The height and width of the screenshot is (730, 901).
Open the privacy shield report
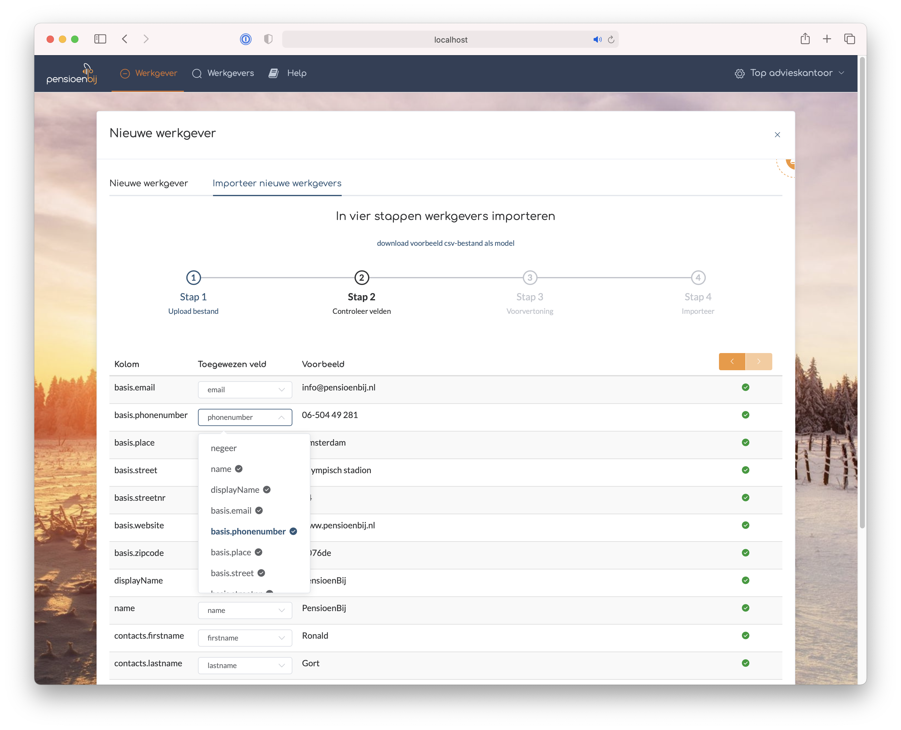268,39
